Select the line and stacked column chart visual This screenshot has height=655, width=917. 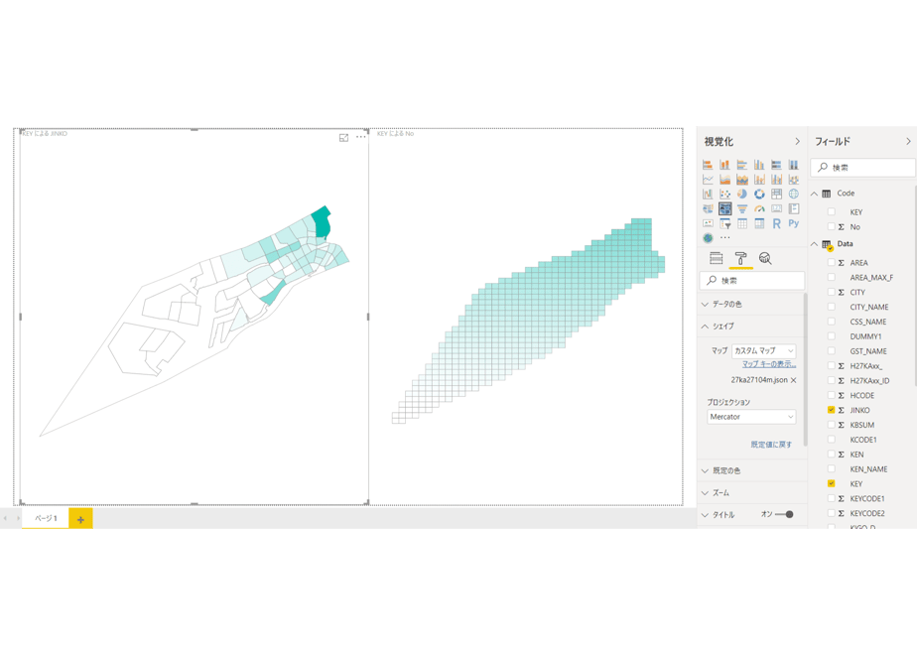tap(759, 179)
